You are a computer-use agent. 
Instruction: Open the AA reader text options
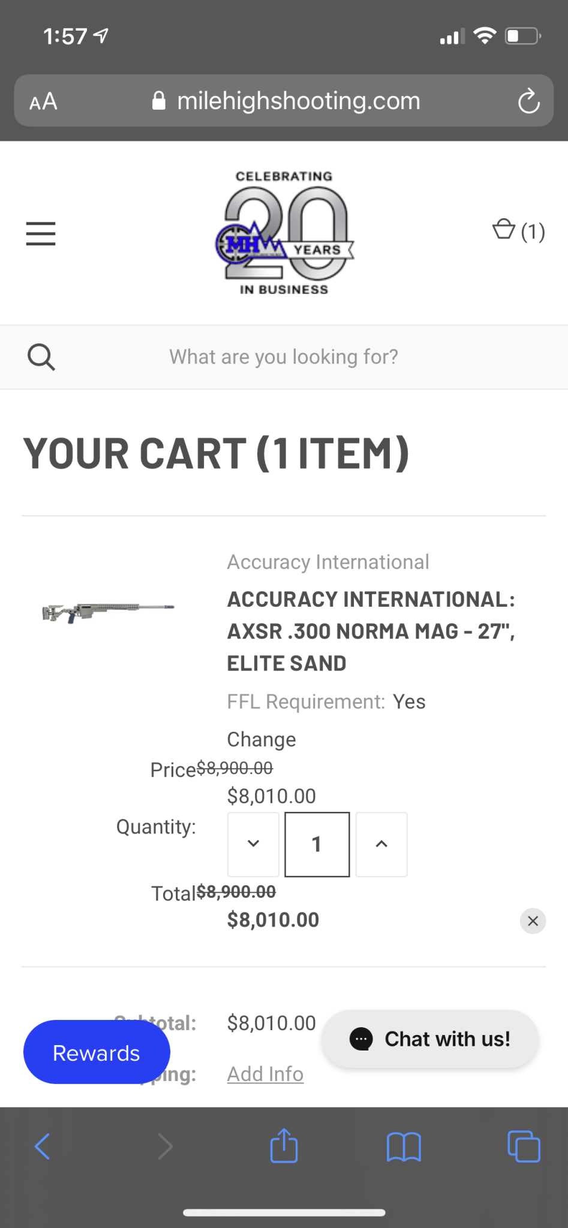click(x=43, y=101)
